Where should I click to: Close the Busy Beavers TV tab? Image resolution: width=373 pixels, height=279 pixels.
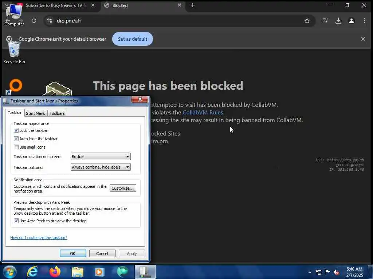click(x=93, y=5)
